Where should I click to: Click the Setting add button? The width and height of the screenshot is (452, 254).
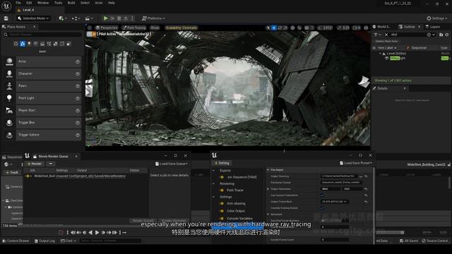(x=222, y=163)
